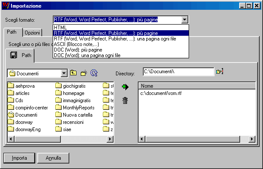
Task: Choose DOC (Word): una pagina ogni file
Action: 121,55
